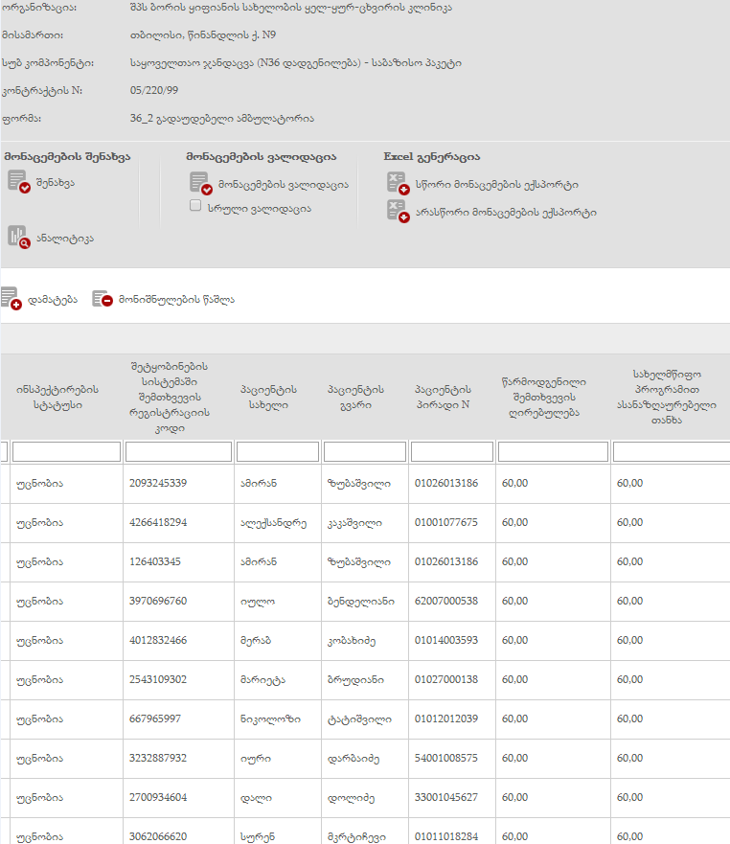This screenshot has width=730, height=844.
Task: Focus the პაციენტის პირადი N filter field
Action: coord(452,452)
